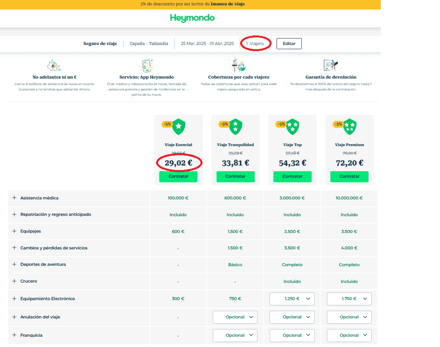Expand the Equipajes coverage row

point(14,231)
